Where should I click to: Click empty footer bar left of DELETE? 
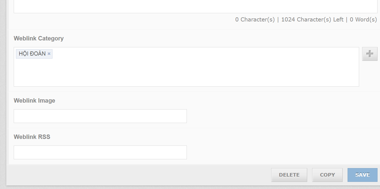[x=137, y=175]
